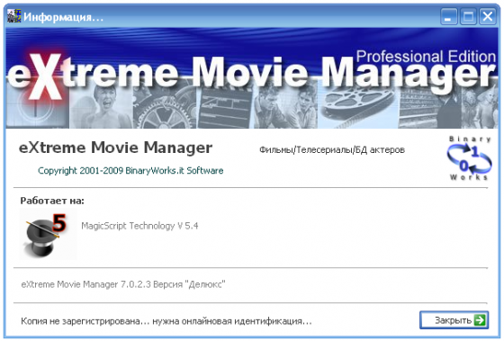Image resolution: width=504 pixels, height=341 pixels.
Task: Close the window with the X button
Action: pos(488,16)
